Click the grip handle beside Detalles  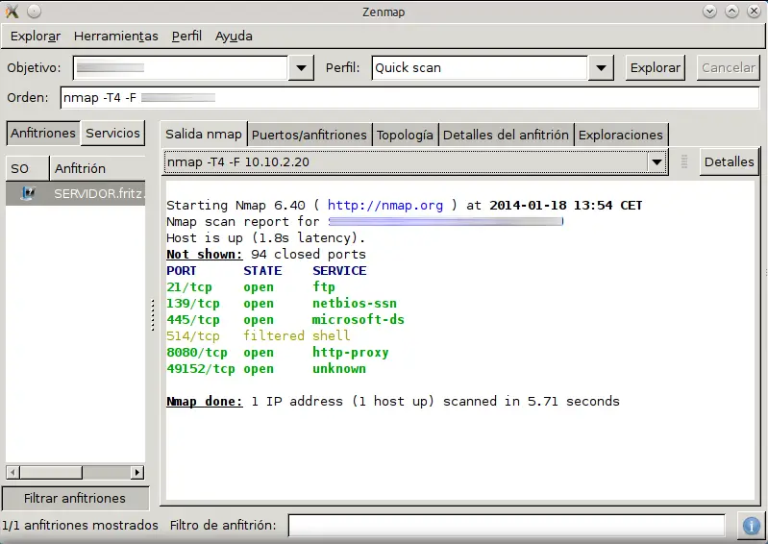(684, 162)
